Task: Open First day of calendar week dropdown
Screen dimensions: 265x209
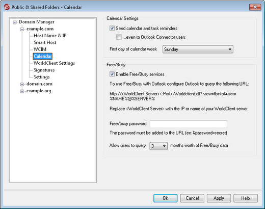Action: tap(198, 49)
